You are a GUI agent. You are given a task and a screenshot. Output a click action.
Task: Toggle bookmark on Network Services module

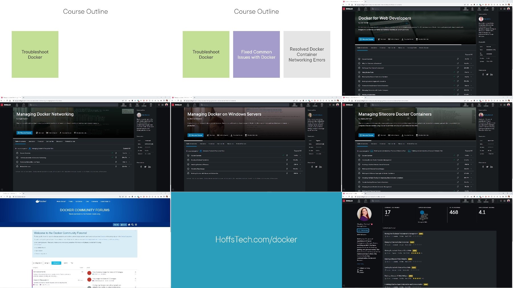point(116,166)
